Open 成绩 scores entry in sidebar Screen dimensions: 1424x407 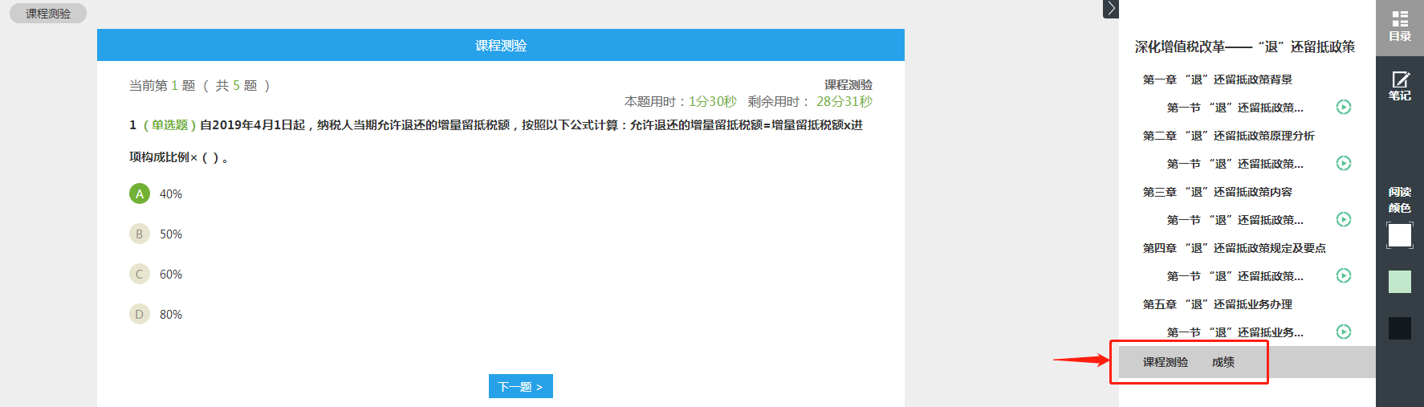pos(1223,362)
